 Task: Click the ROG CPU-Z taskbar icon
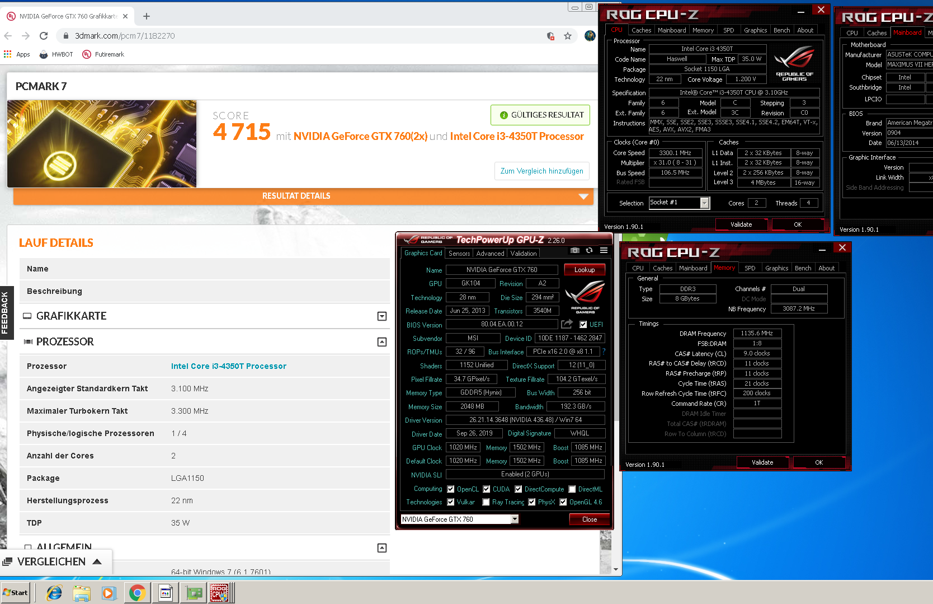tap(219, 593)
